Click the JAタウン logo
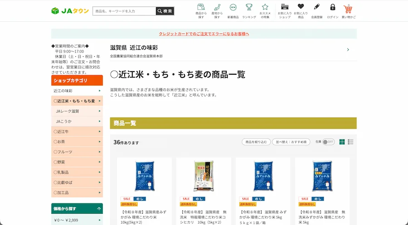 [x=70, y=11]
